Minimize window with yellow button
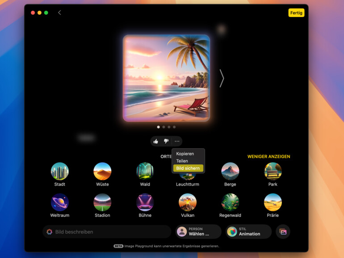The image size is (344, 258). 39,12
